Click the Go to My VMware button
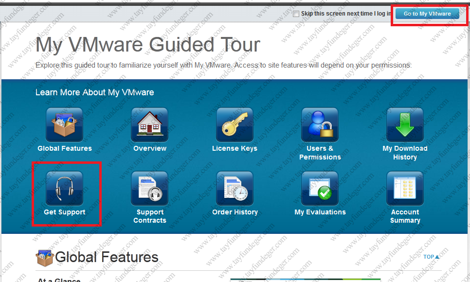 click(427, 14)
